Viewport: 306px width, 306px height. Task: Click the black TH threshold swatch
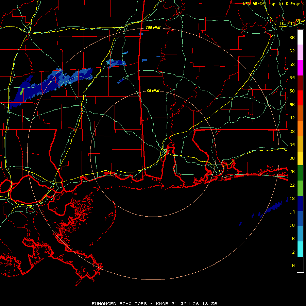tap(300, 265)
